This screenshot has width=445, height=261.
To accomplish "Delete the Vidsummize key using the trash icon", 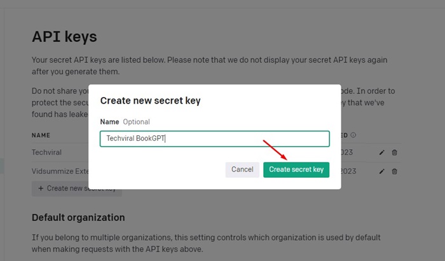I will pos(395,171).
